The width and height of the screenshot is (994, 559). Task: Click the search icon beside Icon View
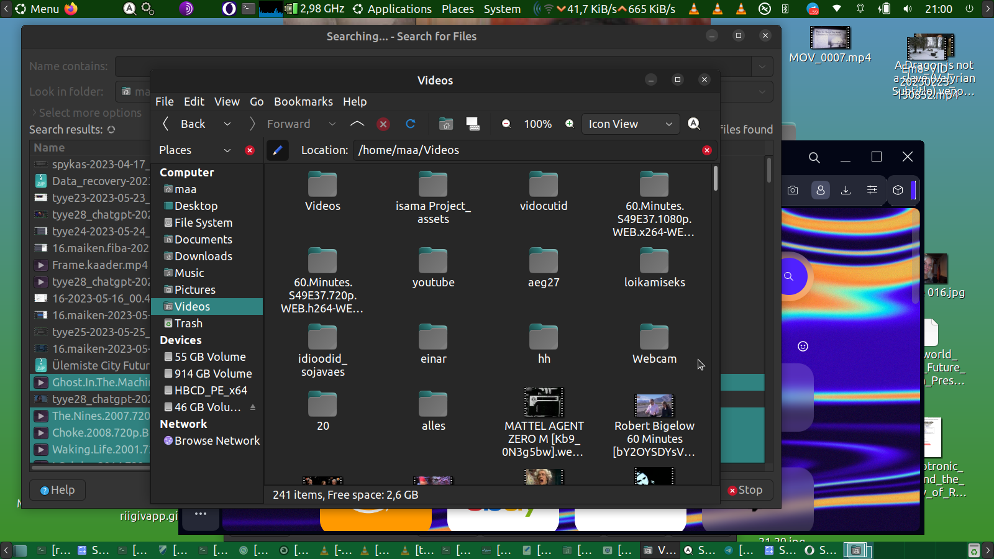point(694,124)
